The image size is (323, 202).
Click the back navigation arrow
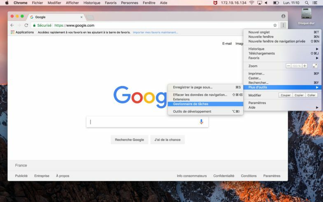tap(12, 26)
